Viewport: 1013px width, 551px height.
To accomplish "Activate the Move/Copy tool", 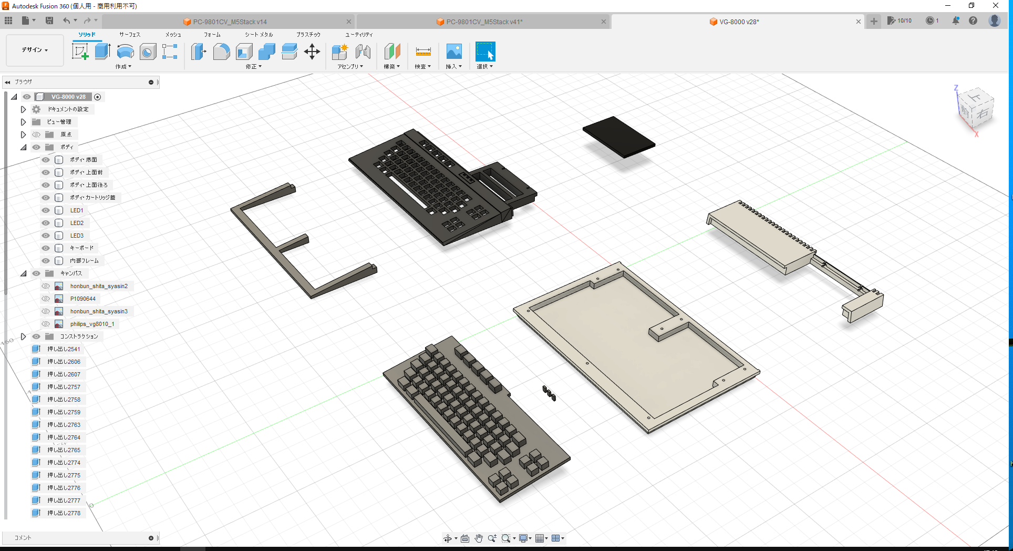I will pos(312,52).
